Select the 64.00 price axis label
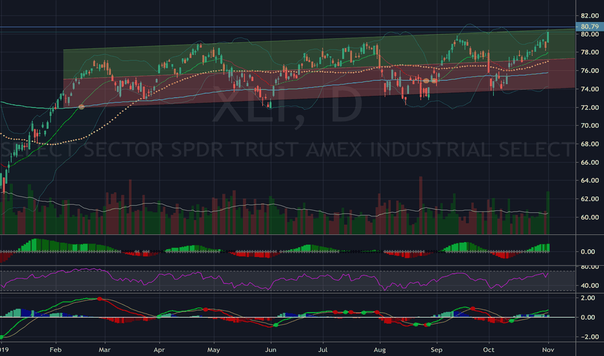Image resolution: width=604 pixels, height=356 pixels. 590,181
